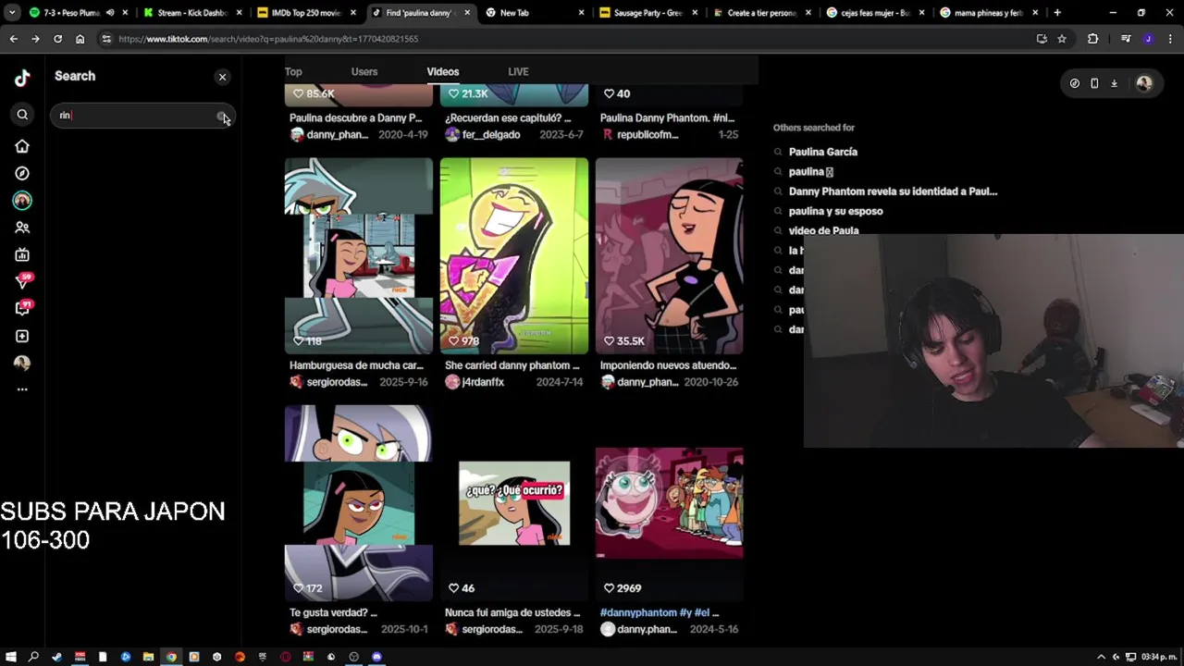Image resolution: width=1184 pixels, height=666 pixels.
Task: Open the 'Paulina Danny Phantom. #ni...' caption
Action: pos(667,118)
